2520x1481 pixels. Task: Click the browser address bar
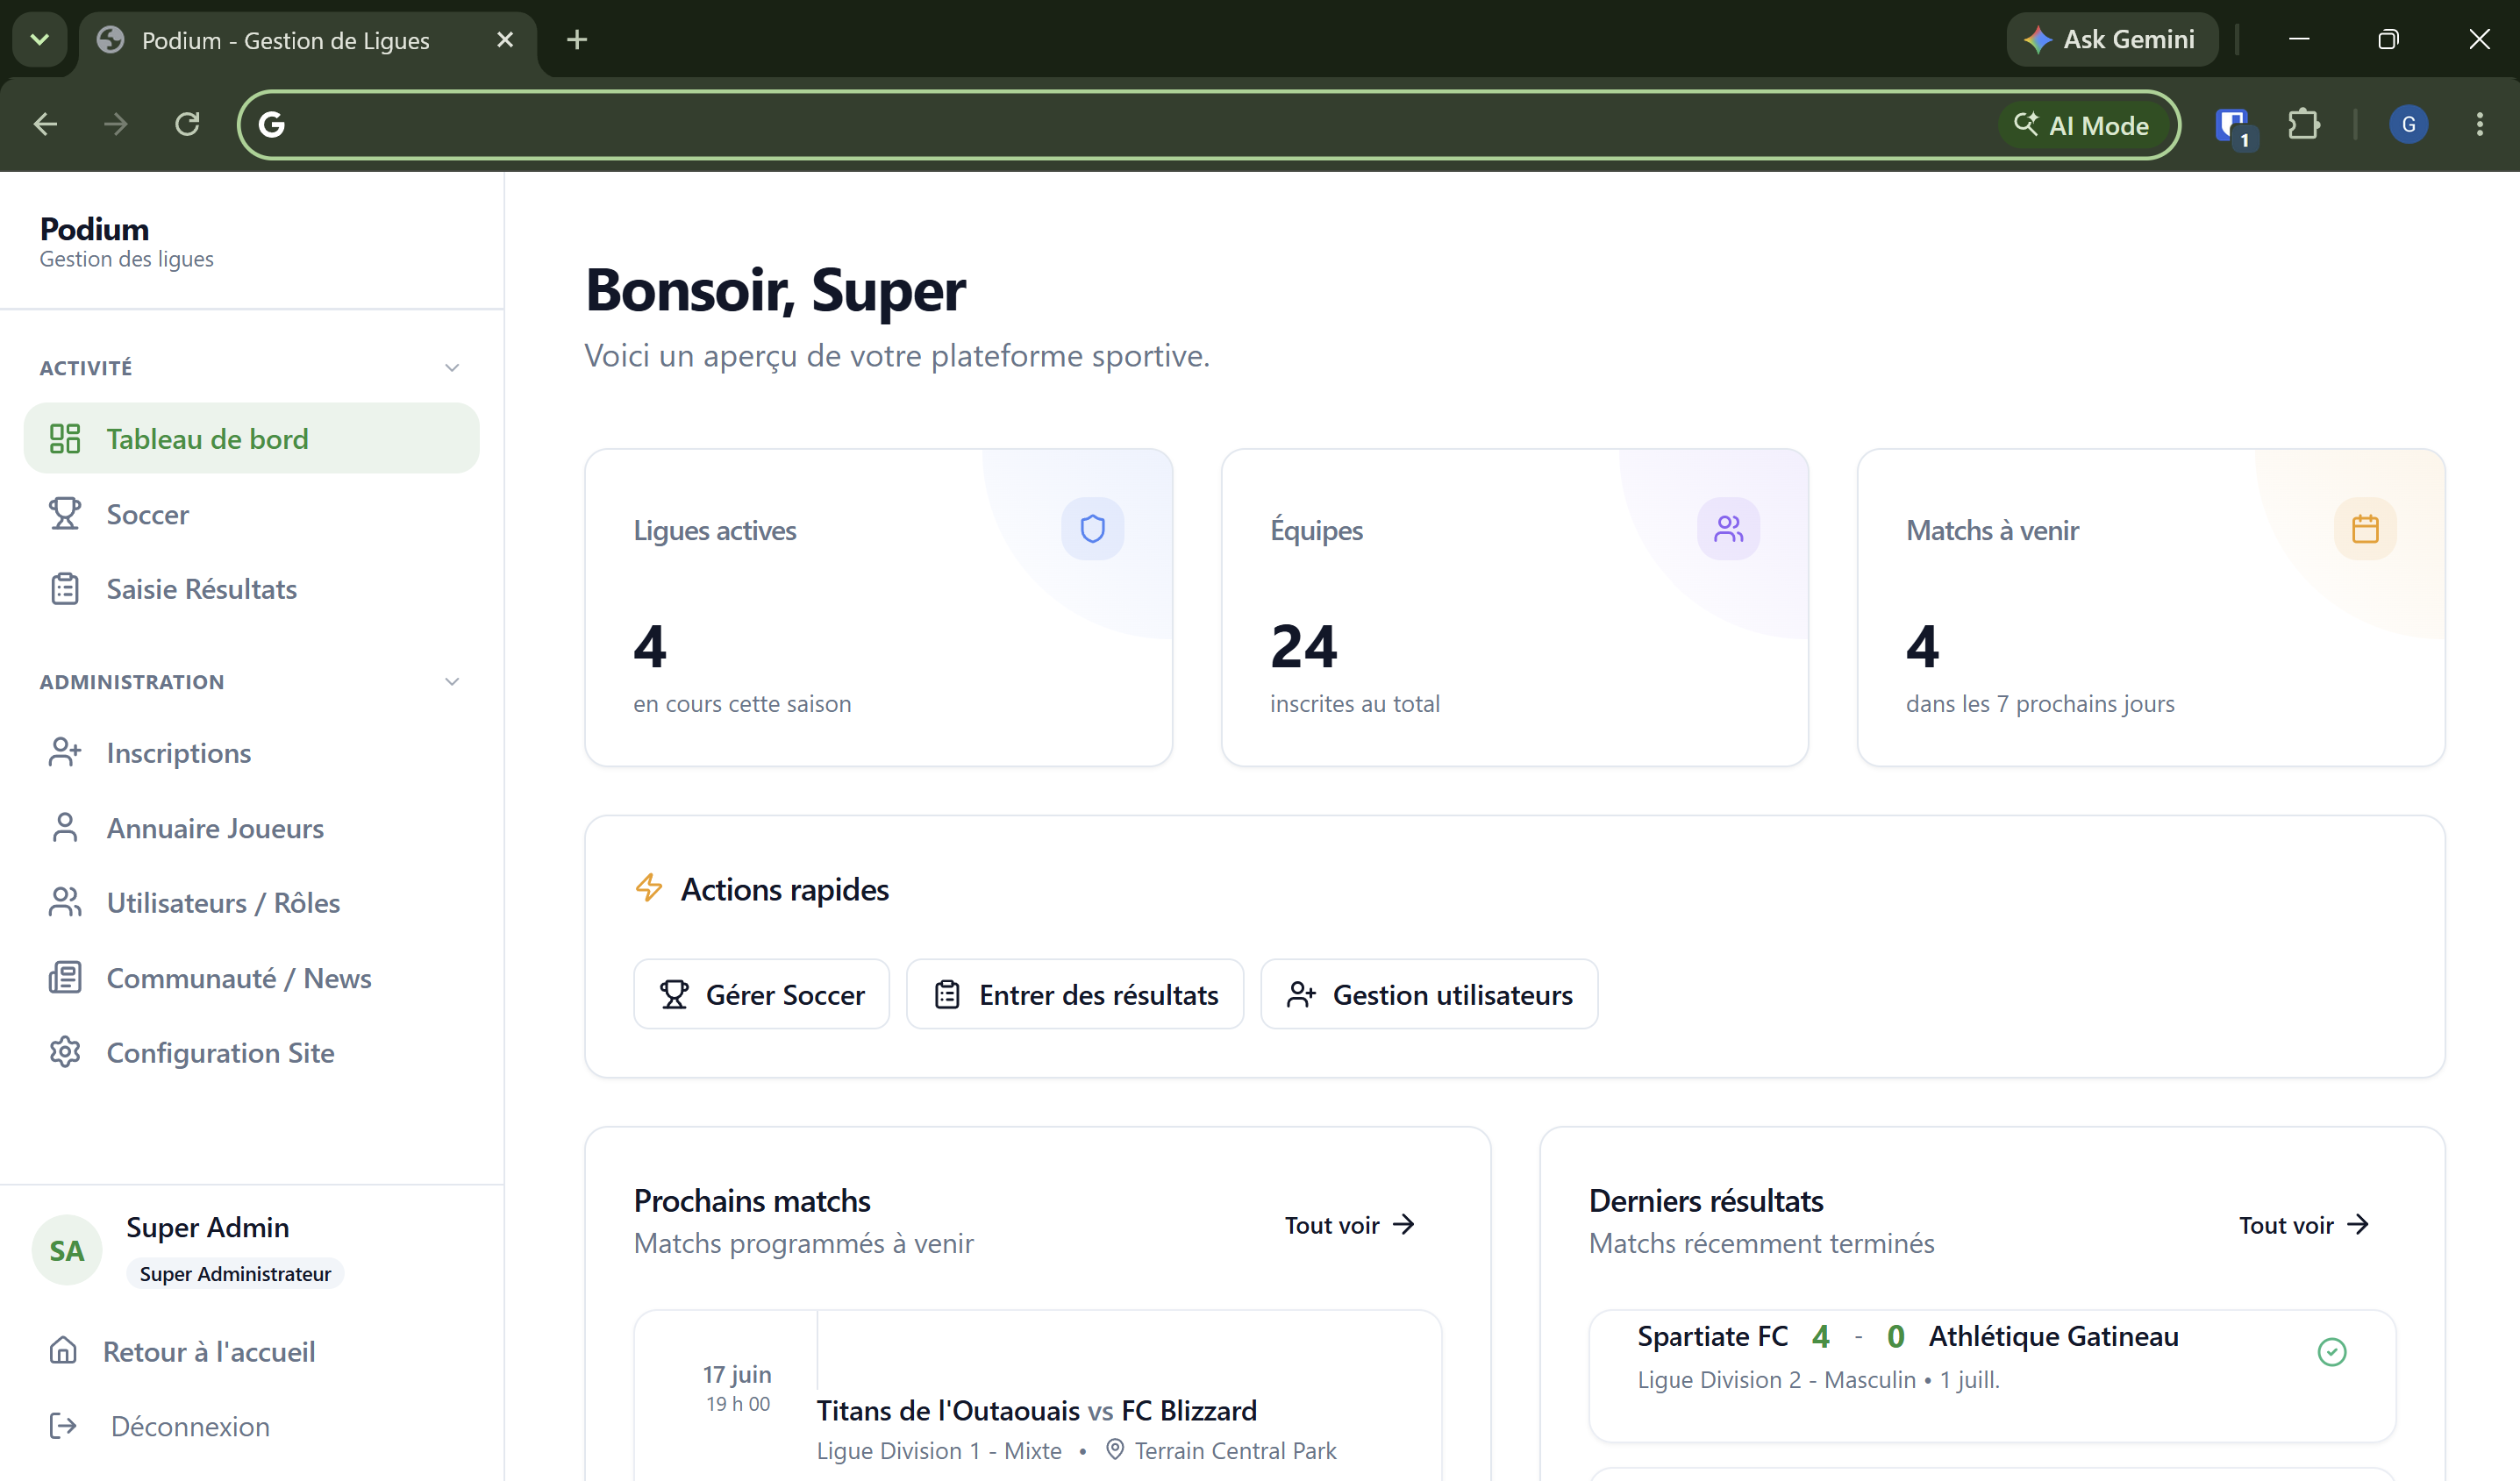(1130, 124)
